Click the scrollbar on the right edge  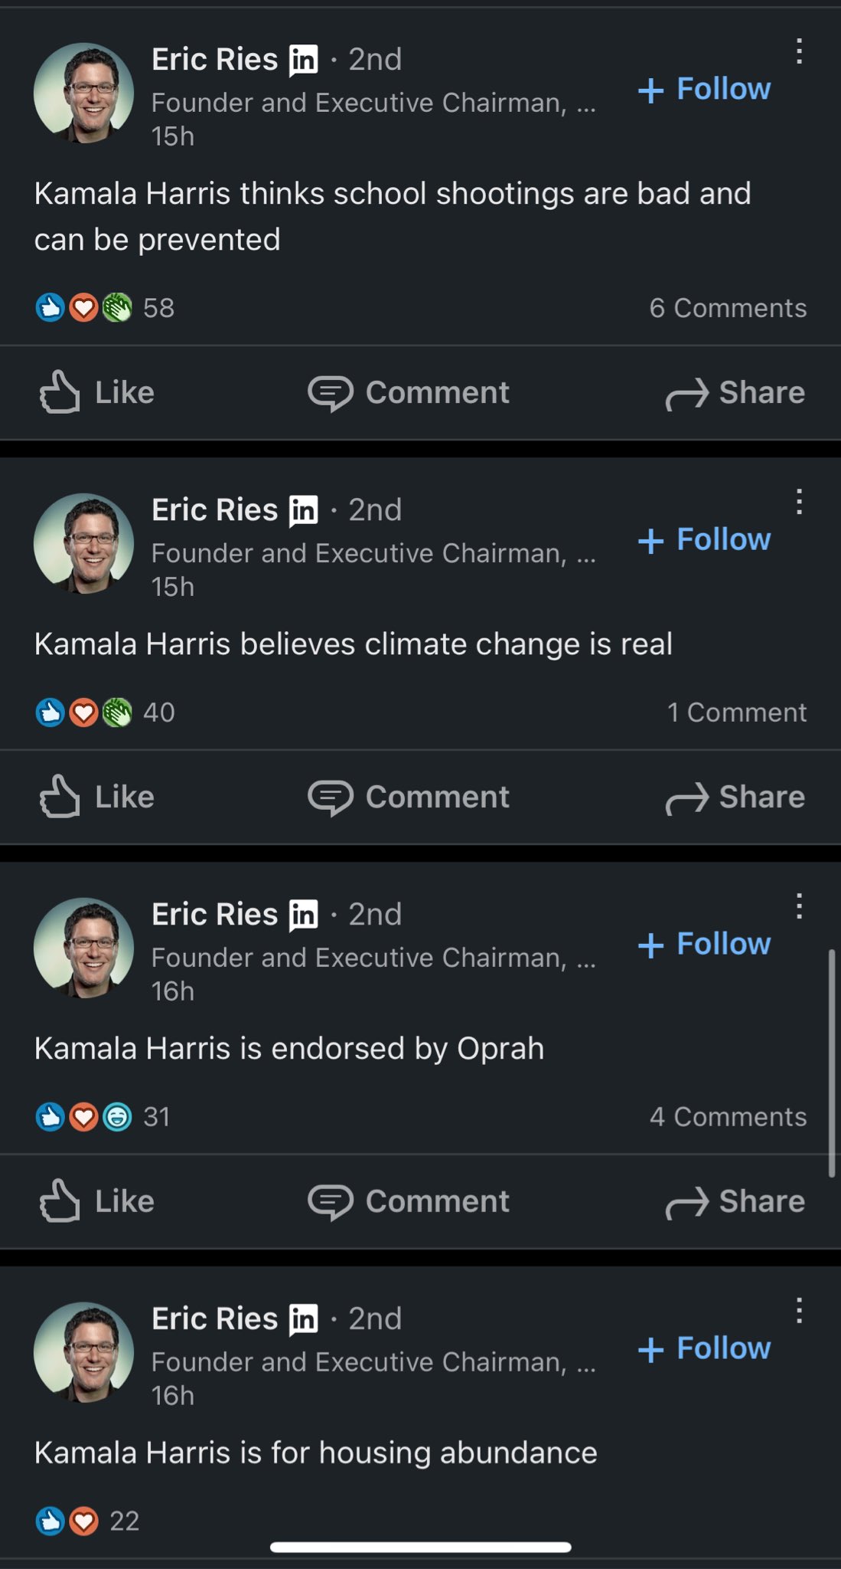click(832, 1063)
